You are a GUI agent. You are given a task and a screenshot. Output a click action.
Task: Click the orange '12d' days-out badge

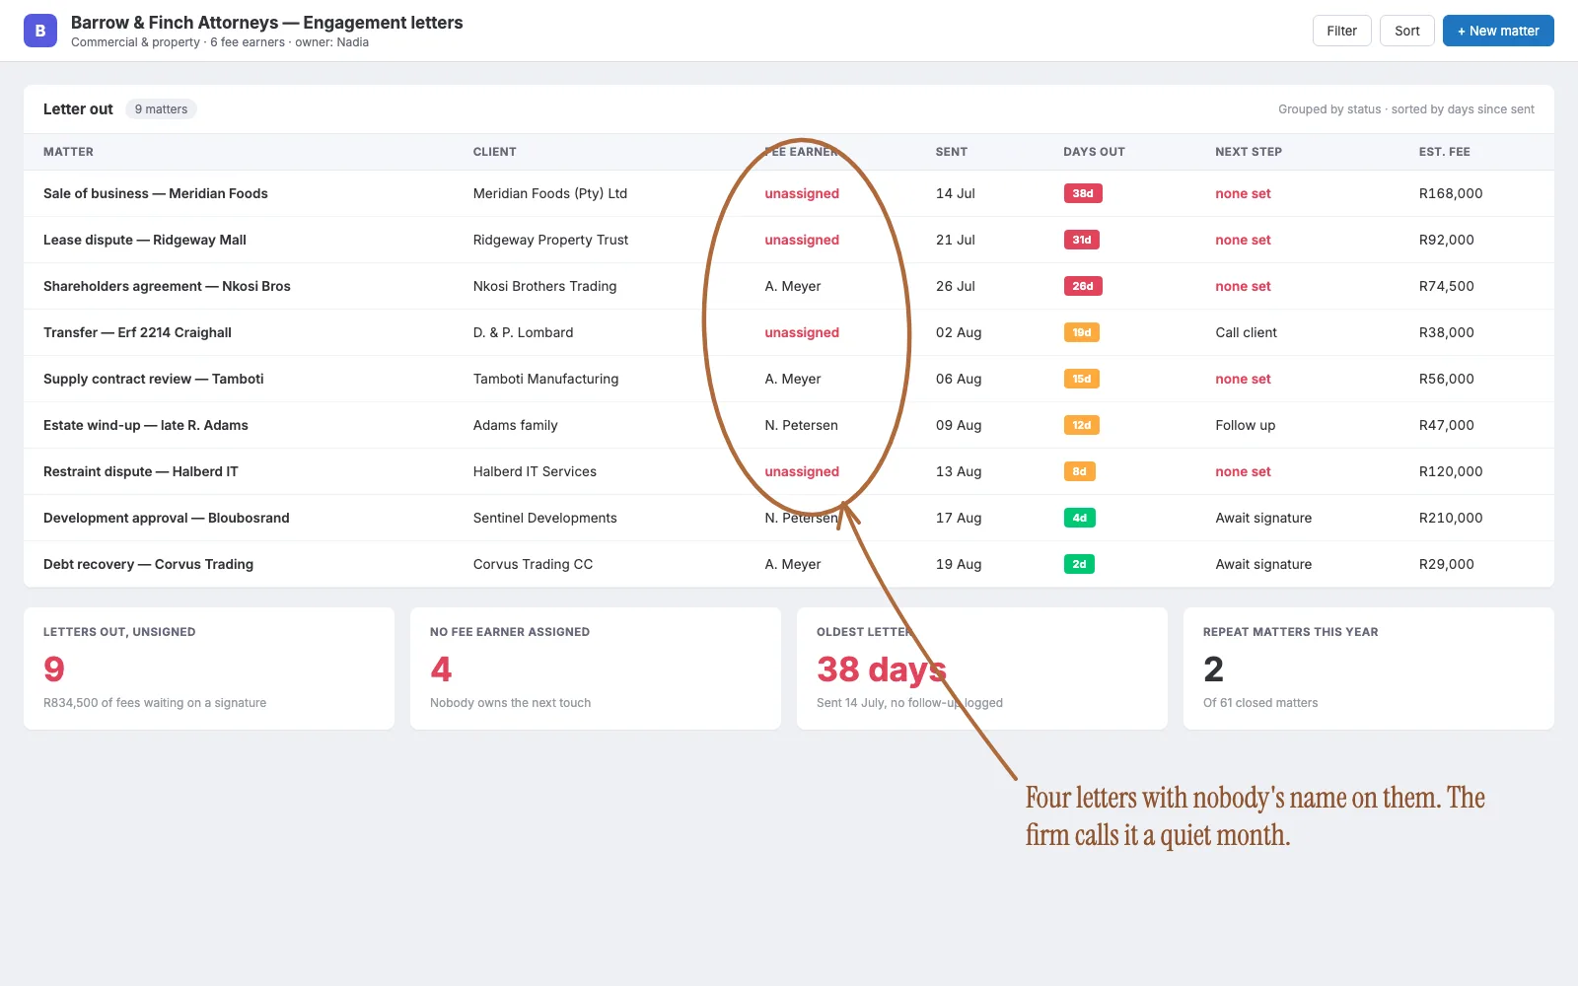click(x=1082, y=425)
